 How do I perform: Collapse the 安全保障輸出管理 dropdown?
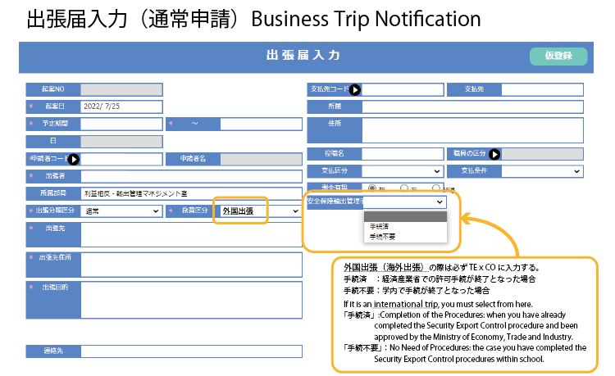[405, 202]
